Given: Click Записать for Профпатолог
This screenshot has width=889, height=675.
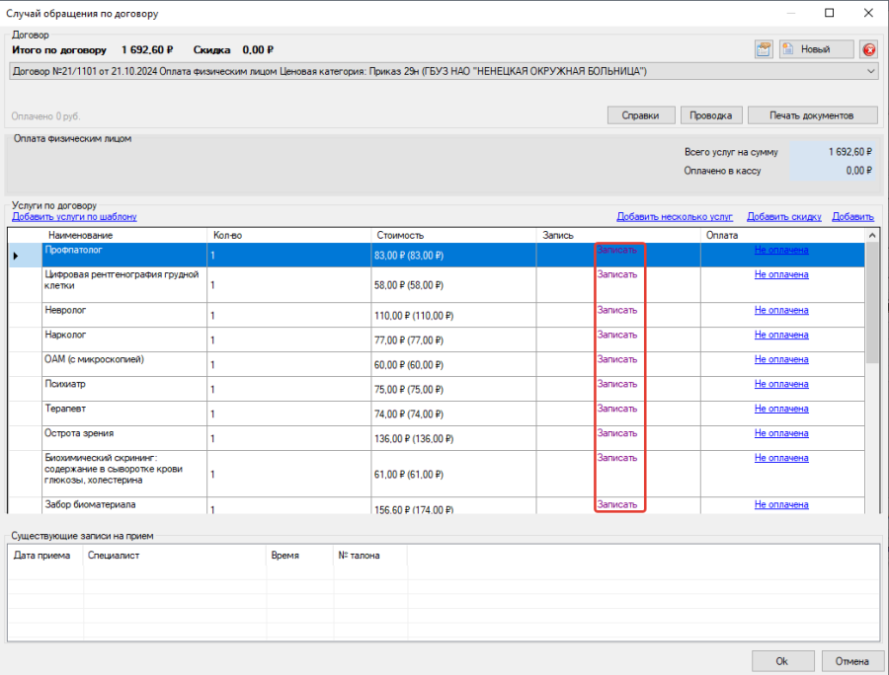Looking at the screenshot, I should pos(616,250).
